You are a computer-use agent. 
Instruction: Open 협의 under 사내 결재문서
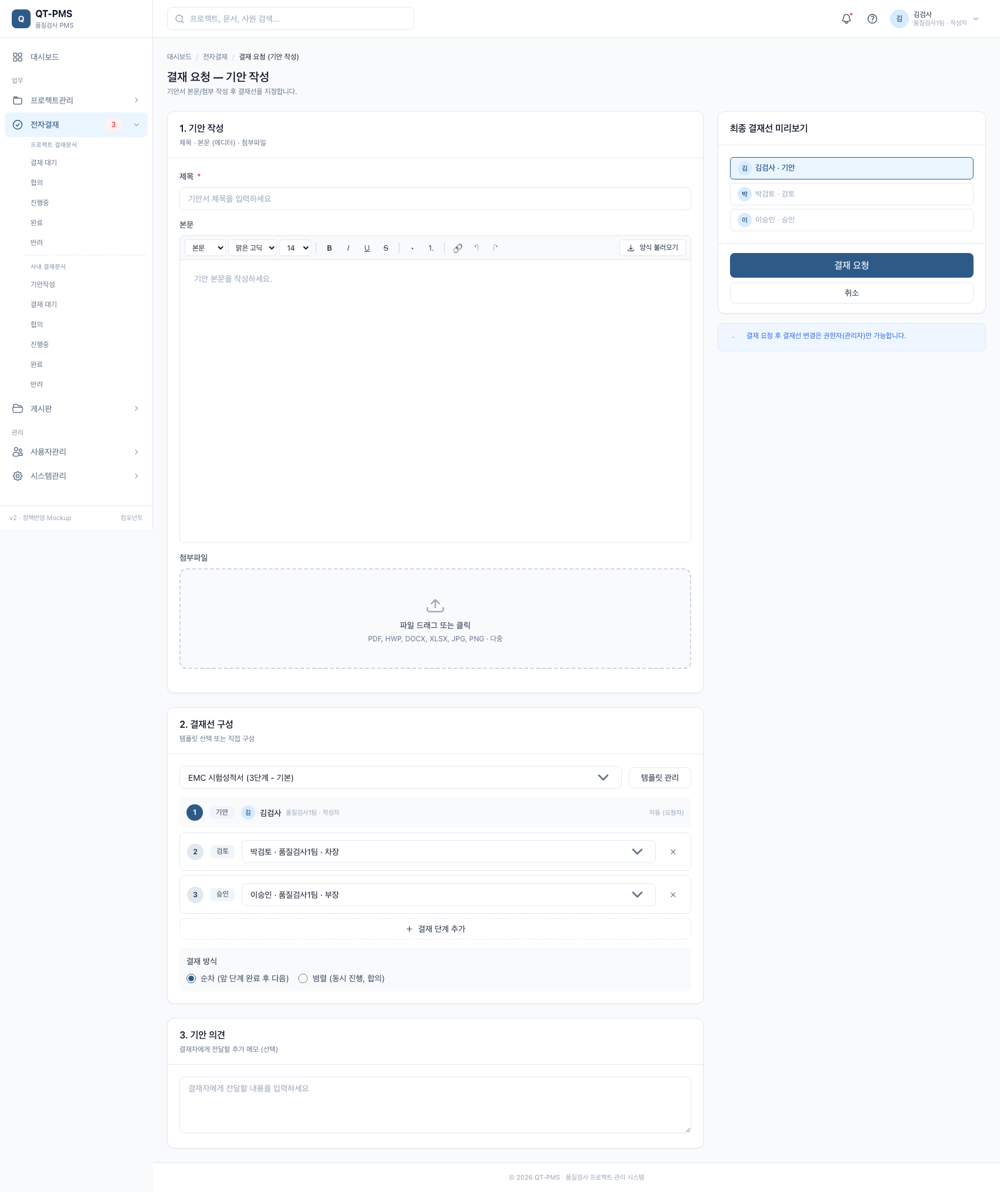(x=36, y=325)
